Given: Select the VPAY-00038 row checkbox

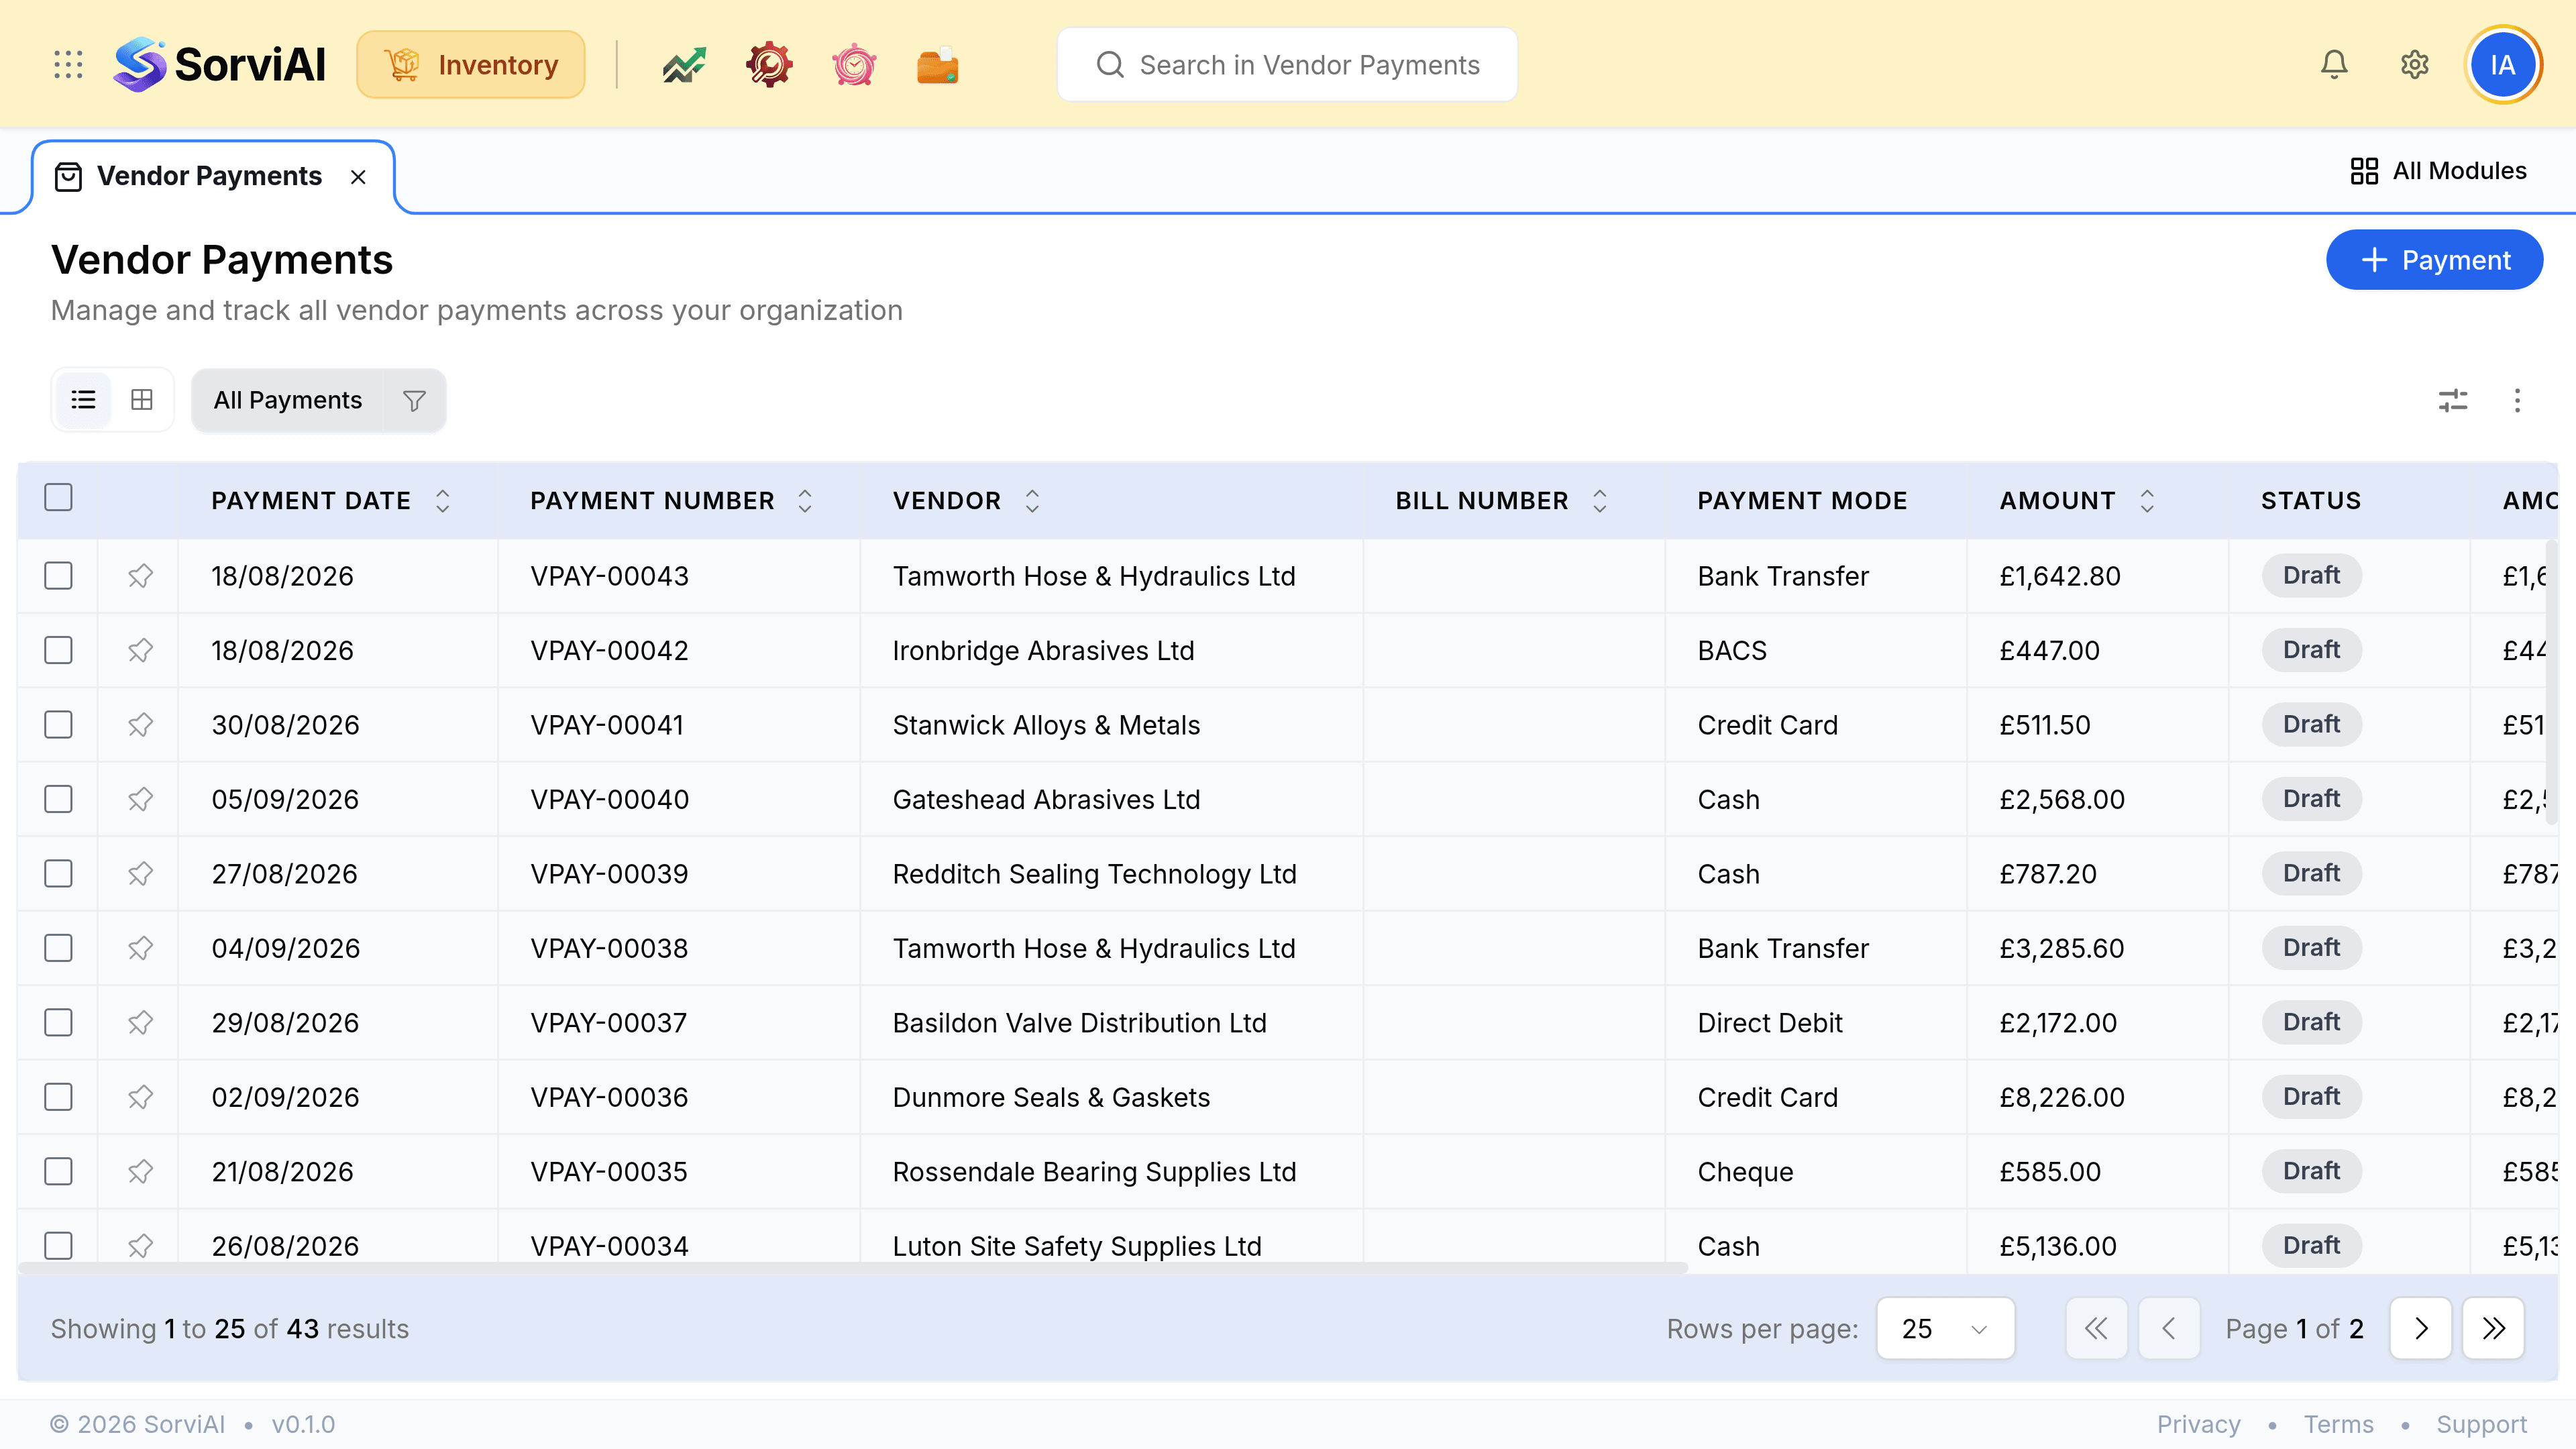Looking at the screenshot, I should coord(59,948).
